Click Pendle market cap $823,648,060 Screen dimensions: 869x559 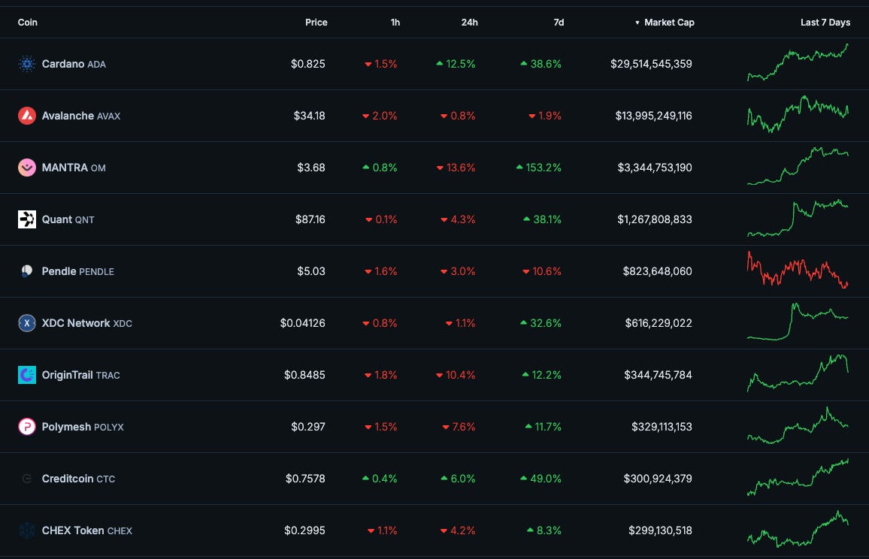[657, 271]
